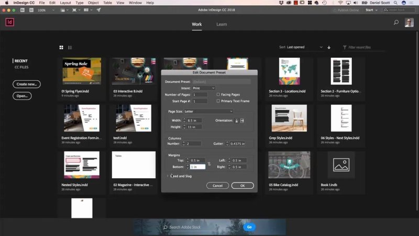Viewport: 419px width, 236px height.
Task: Adjust the Height value stepper
Action: (x=184, y=127)
